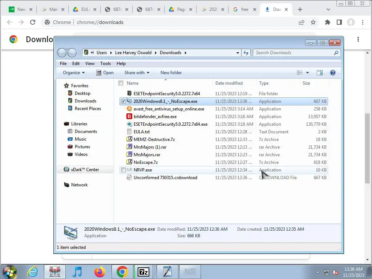Open the Pictures library

tap(82, 147)
